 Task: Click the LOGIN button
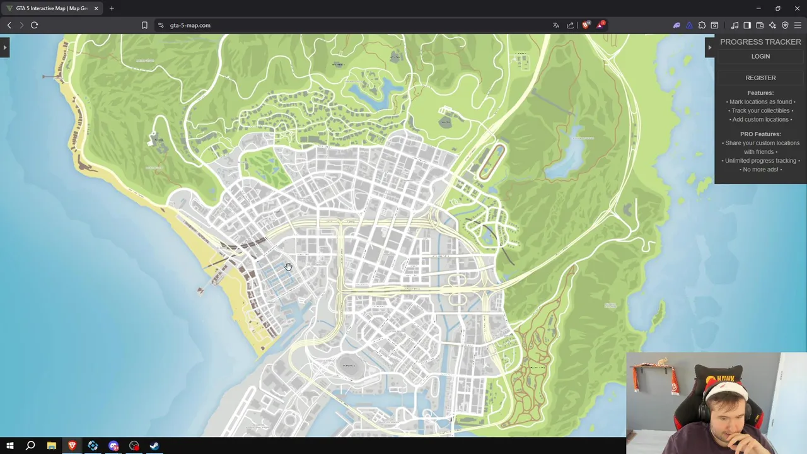(760, 56)
